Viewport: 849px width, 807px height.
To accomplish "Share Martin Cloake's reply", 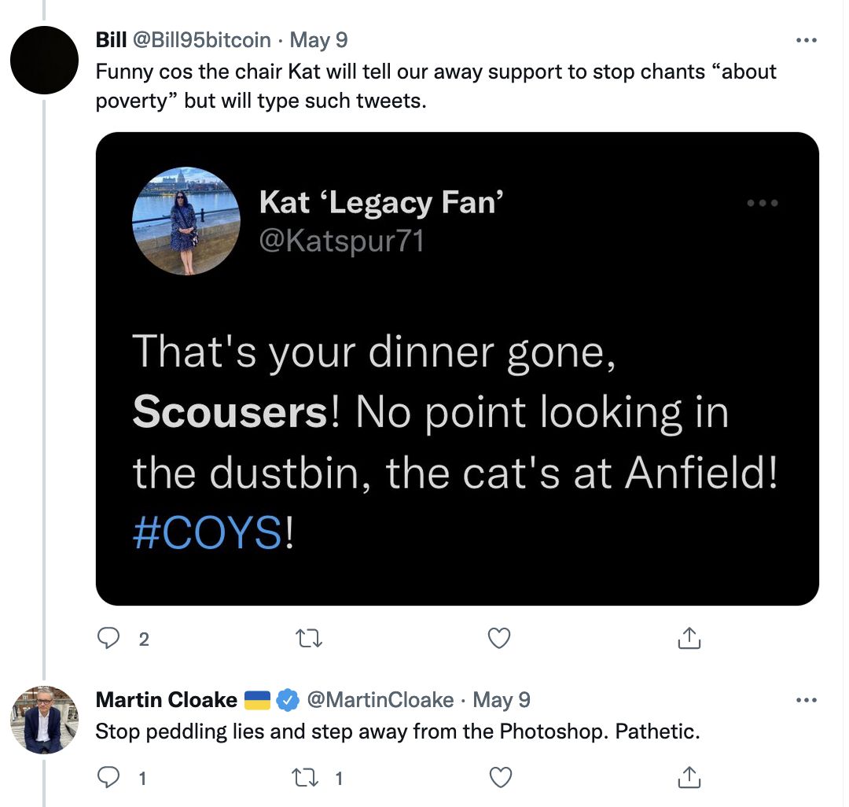I will tap(688, 779).
